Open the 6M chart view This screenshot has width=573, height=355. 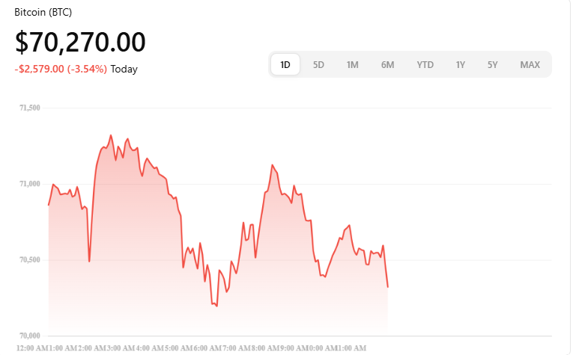pyautogui.click(x=387, y=64)
